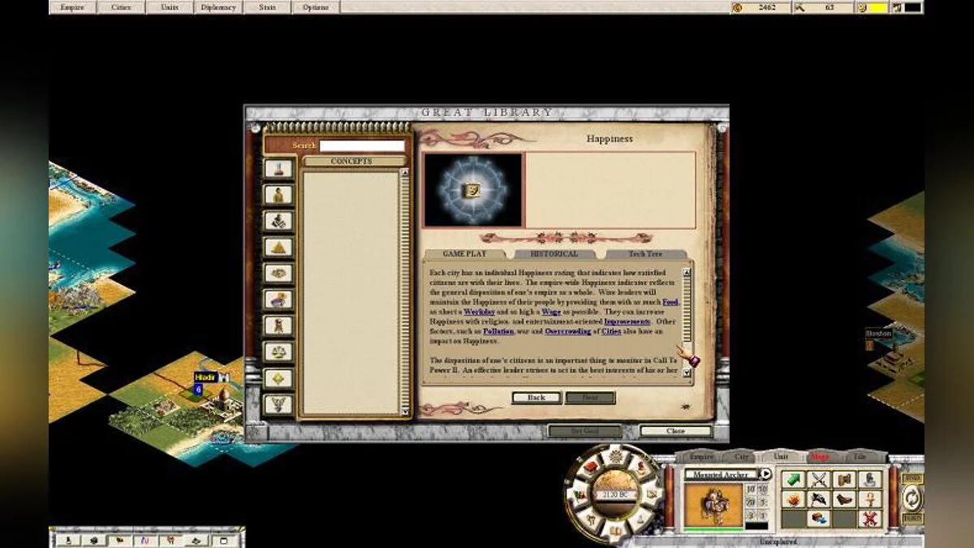Click the Search input field

pyautogui.click(x=362, y=146)
